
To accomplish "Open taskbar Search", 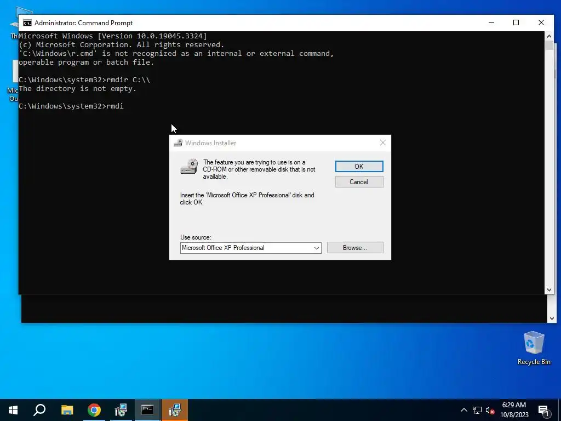I will click(39, 410).
